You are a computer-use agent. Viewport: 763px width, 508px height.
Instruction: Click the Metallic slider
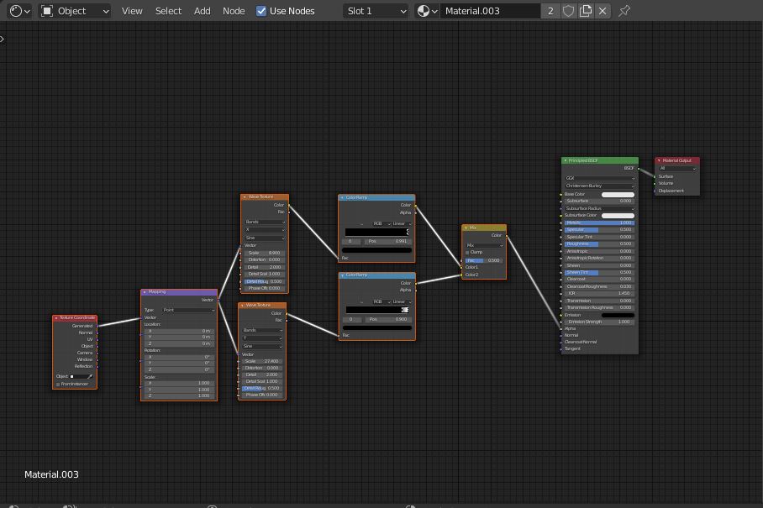tap(599, 223)
